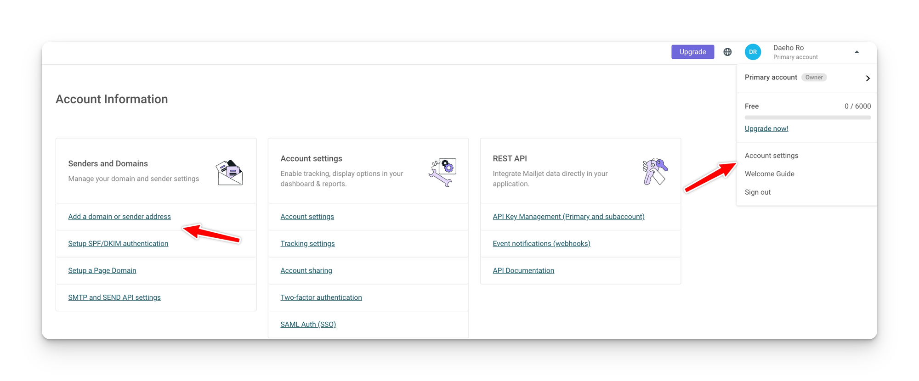919x381 pixels.
Task: Follow the Upgrade now! link
Action: click(766, 129)
